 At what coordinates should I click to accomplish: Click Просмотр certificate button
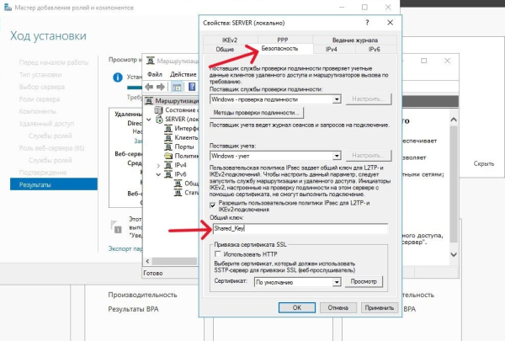pos(364,281)
